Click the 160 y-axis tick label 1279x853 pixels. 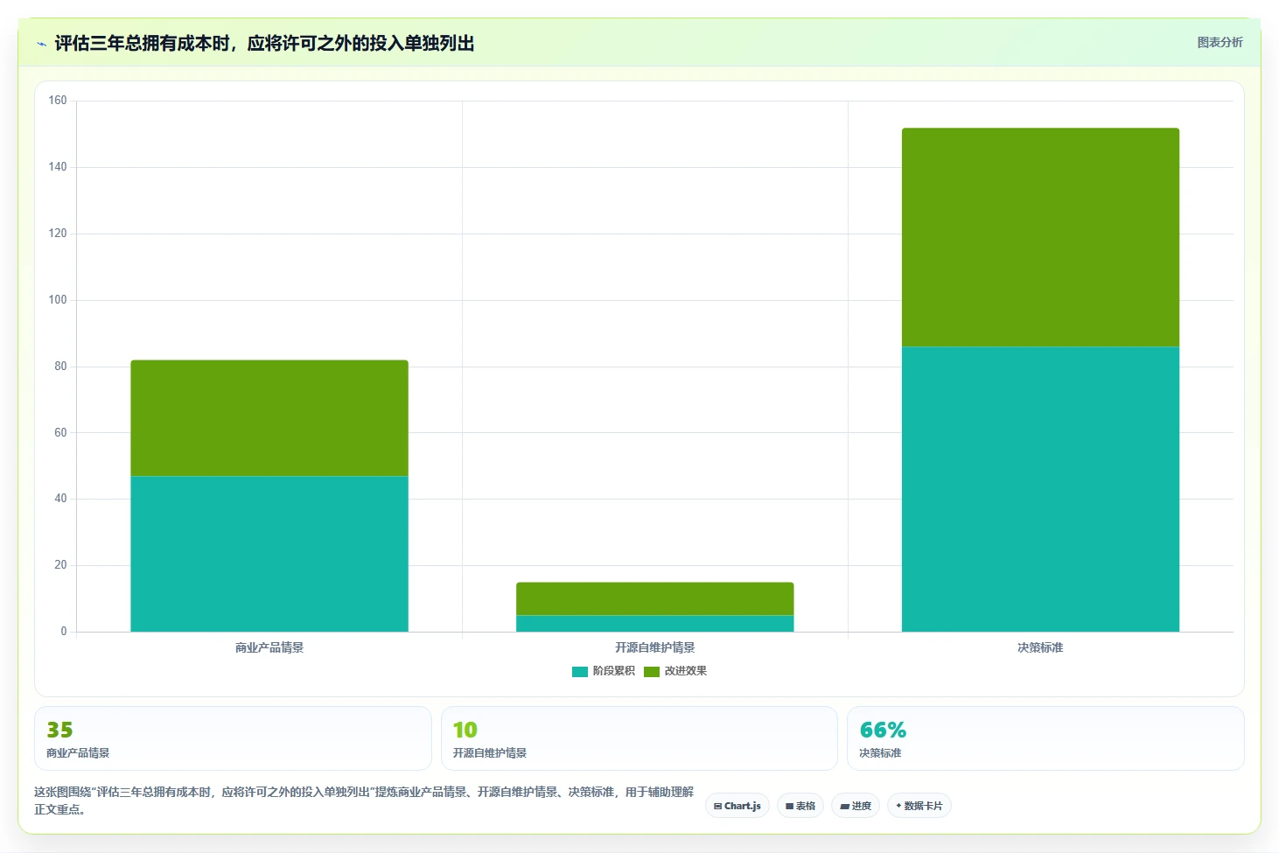click(x=58, y=101)
